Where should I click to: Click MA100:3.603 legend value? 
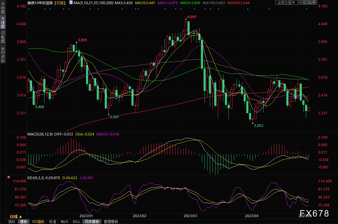pyautogui.click(x=214, y=3)
